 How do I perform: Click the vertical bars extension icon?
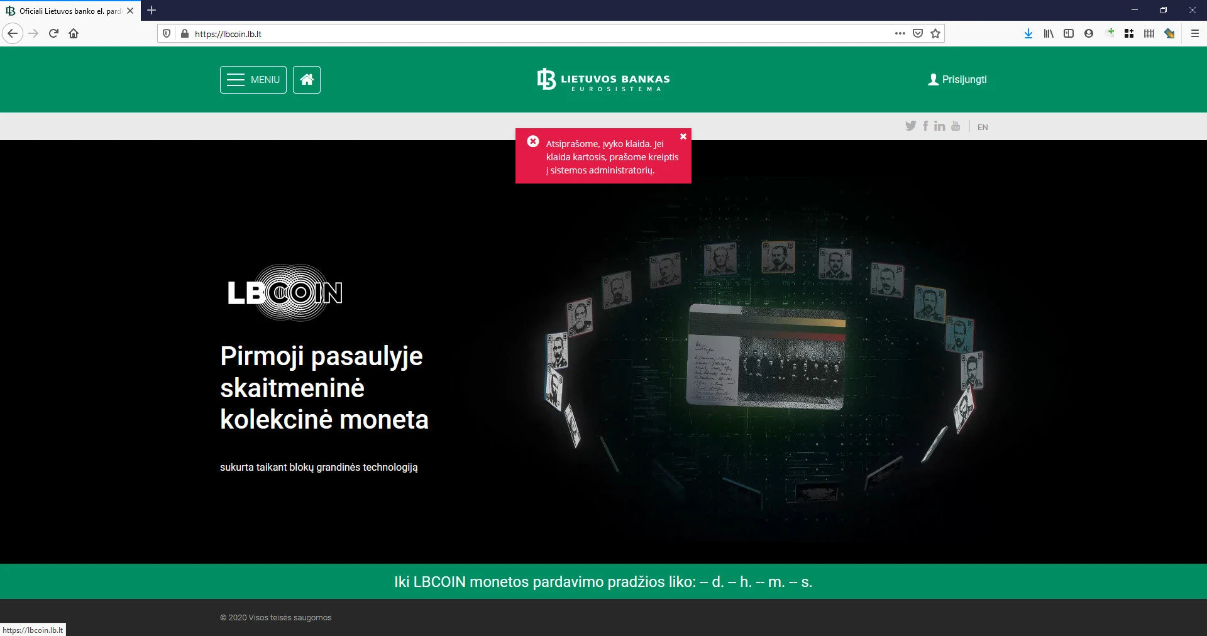1149,33
